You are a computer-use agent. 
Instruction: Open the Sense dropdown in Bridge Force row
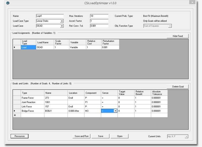point(115,111)
